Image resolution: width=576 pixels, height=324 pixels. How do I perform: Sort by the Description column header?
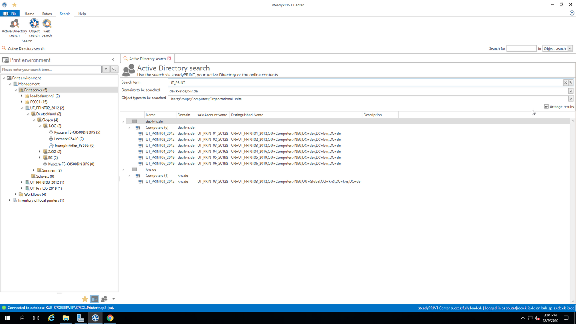380,115
